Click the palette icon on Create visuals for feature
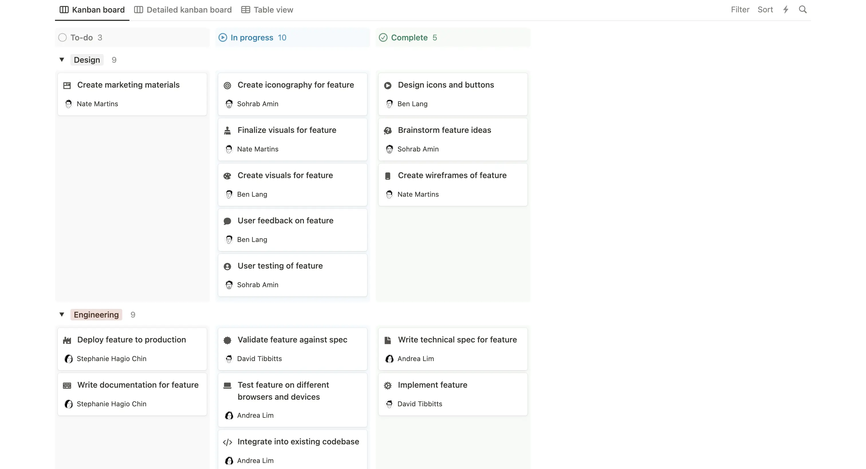Viewport: 866px width, 469px height. [228, 176]
